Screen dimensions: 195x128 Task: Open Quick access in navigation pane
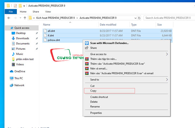22,28
